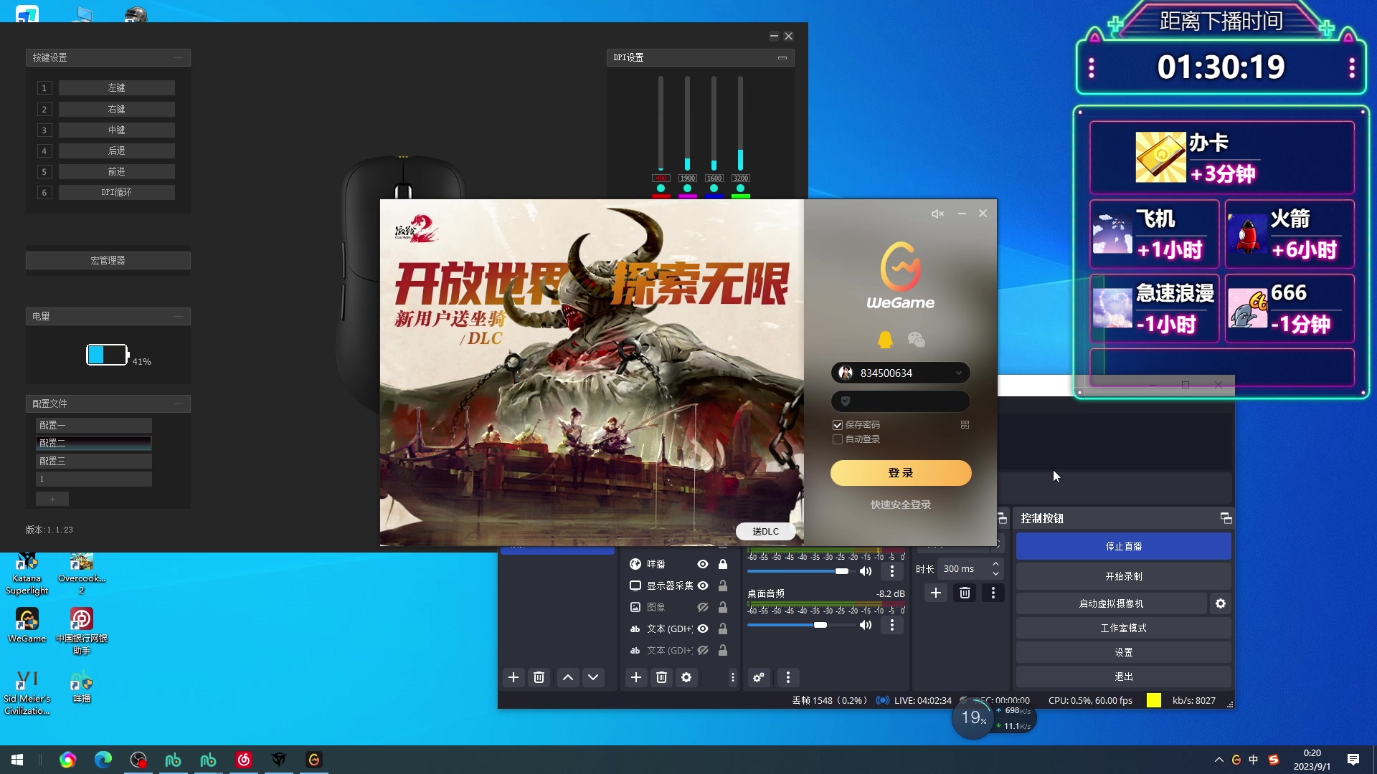
Task: Open advanced audio properties gears icon
Action: 759,677
